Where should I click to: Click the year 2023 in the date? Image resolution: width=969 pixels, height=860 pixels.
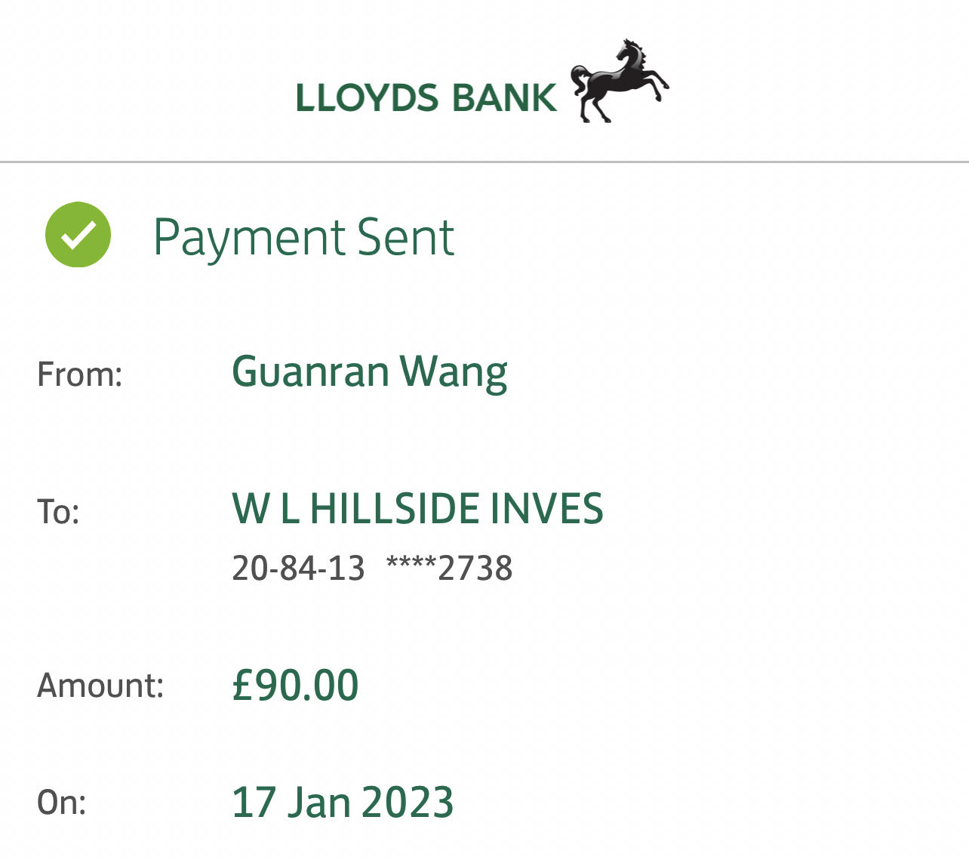coord(408,802)
